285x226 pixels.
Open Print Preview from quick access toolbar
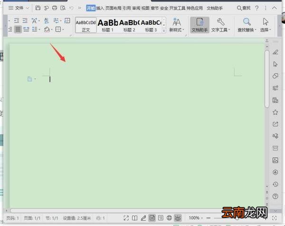(x=63, y=8)
